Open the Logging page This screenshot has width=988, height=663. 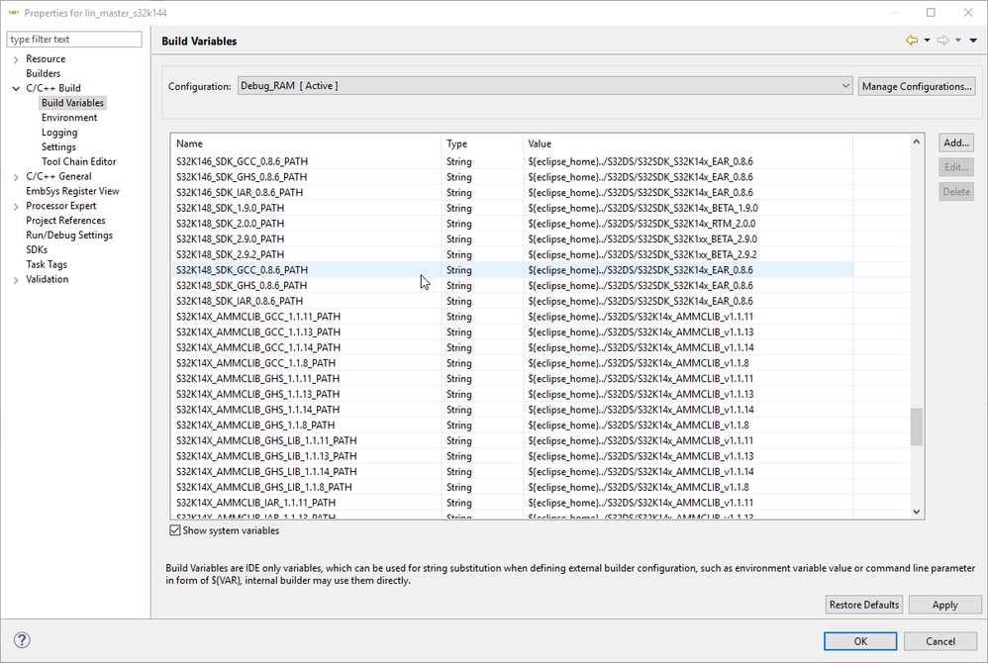click(59, 133)
